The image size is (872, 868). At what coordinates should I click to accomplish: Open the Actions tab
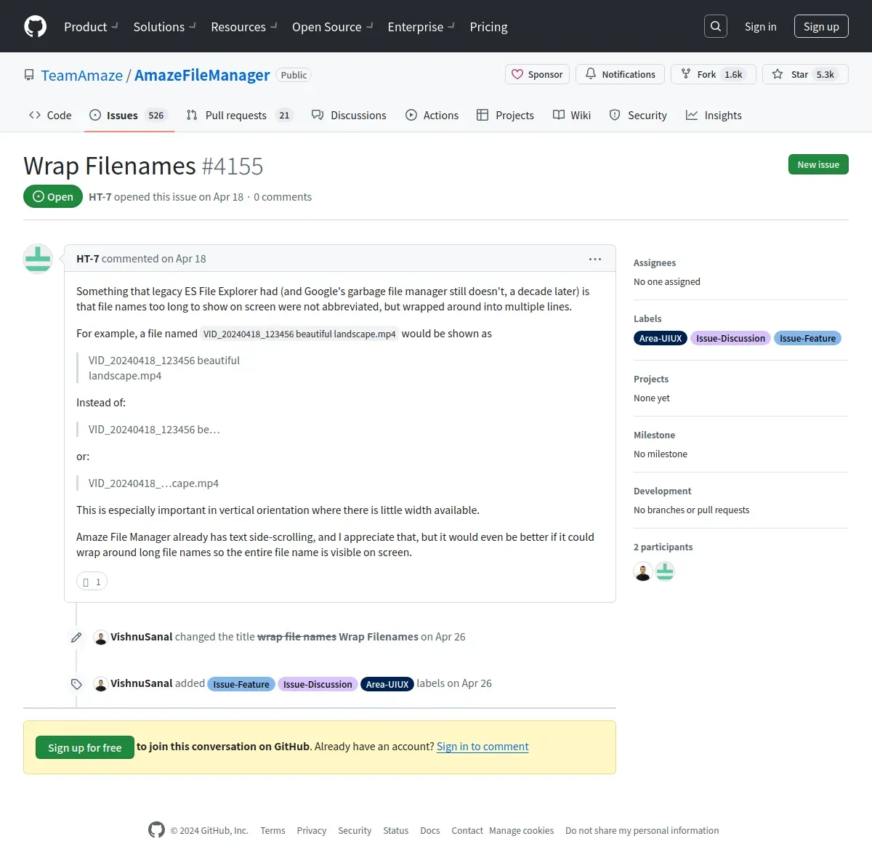click(x=432, y=115)
